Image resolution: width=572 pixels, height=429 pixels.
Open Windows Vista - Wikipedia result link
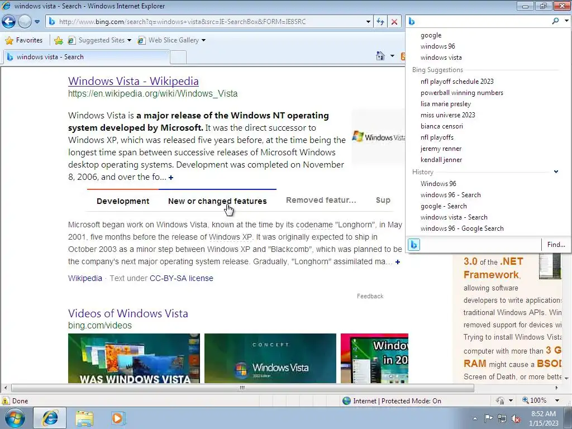(x=133, y=81)
